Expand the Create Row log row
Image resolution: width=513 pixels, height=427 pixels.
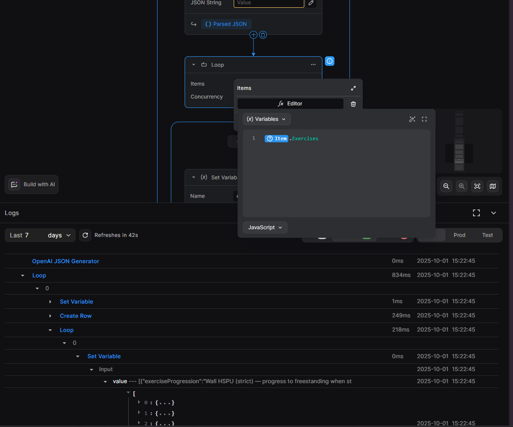click(x=50, y=316)
